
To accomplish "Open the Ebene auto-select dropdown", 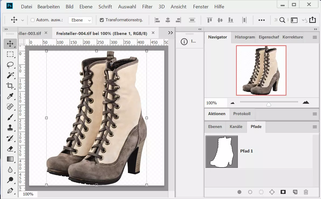I will click(80, 20).
